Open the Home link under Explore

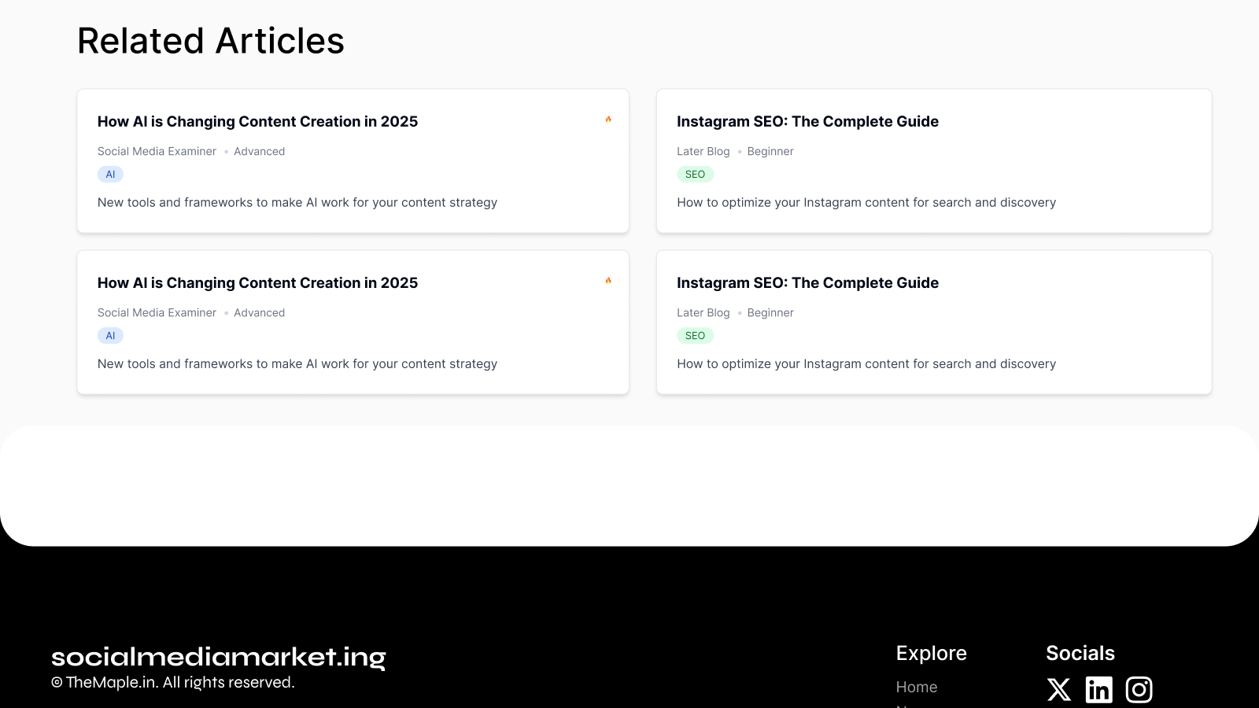pos(917,687)
